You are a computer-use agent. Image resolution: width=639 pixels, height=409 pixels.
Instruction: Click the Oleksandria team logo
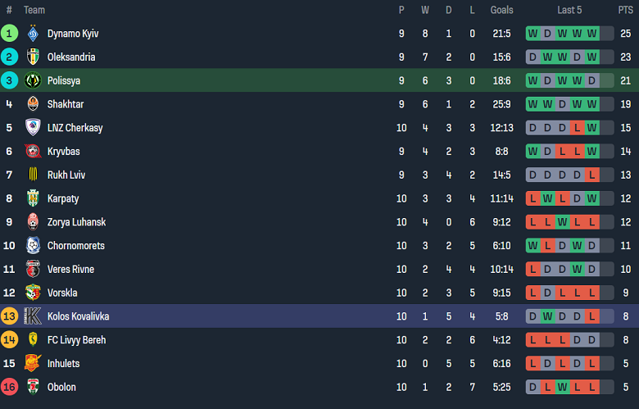click(33, 57)
